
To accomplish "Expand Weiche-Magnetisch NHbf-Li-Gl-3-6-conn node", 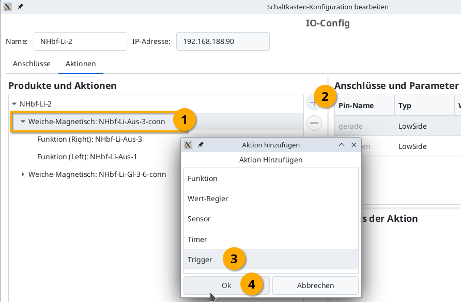I will click(x=23, y=175).
